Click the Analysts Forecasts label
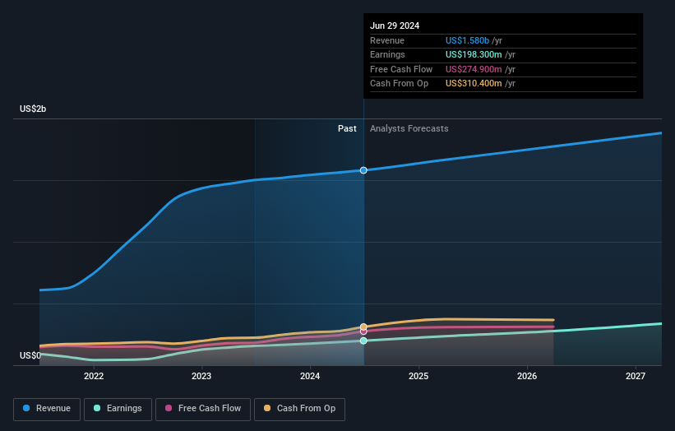The width and height of the screenshot is (675, 431). pos(409,129)
